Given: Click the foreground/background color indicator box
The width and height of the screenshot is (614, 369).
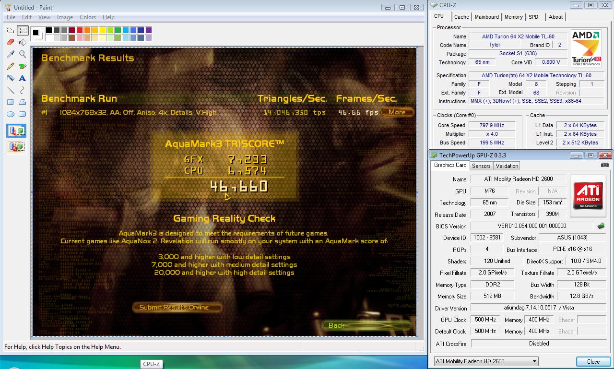Looking at the screenshot, I should click(37, 34).
